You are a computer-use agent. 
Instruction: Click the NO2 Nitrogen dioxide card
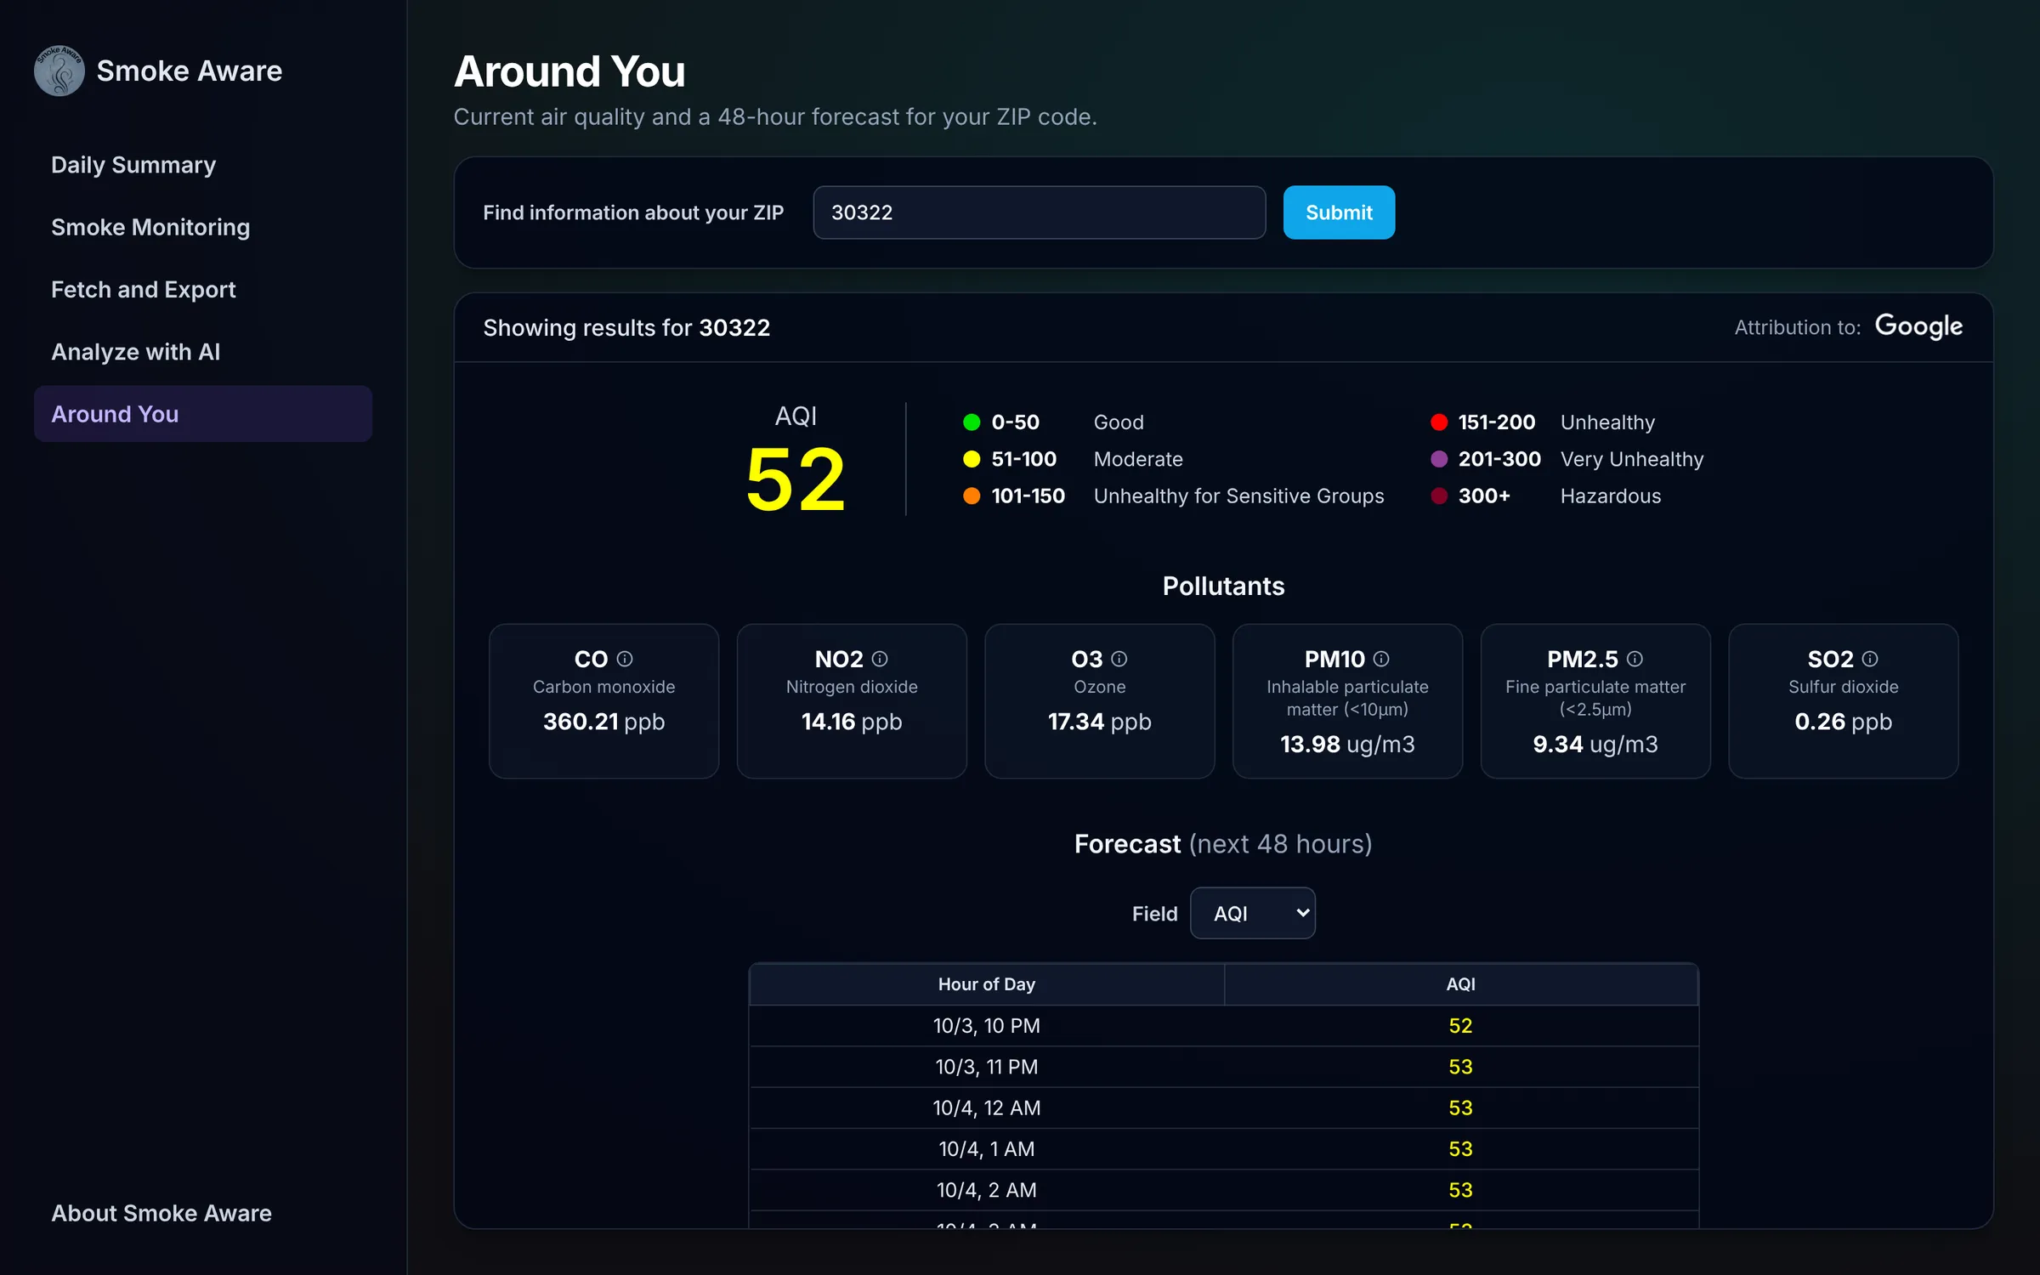(852, 701)
